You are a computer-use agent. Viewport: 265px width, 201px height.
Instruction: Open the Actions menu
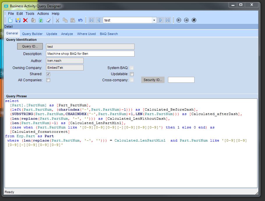click(43, 13)
